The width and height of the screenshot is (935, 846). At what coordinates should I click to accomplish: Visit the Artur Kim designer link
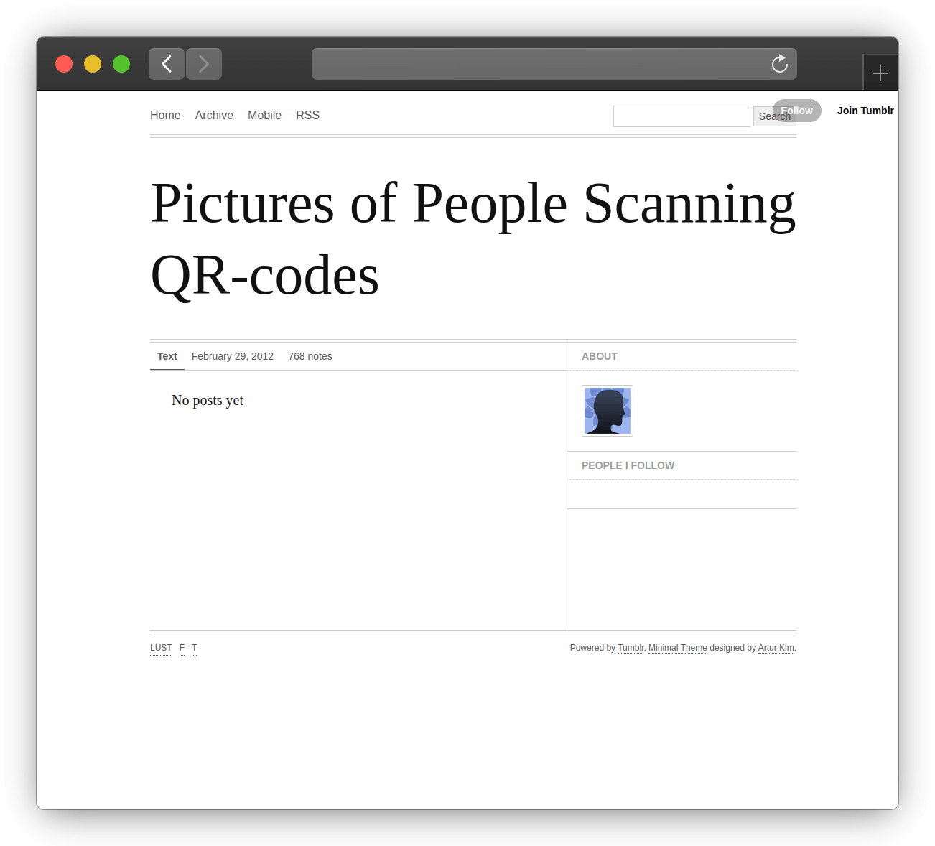tap(776, 648)
